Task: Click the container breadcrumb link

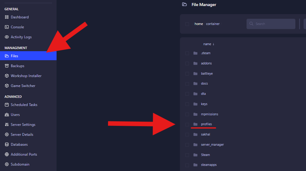Action: click(x=213, y=24)
